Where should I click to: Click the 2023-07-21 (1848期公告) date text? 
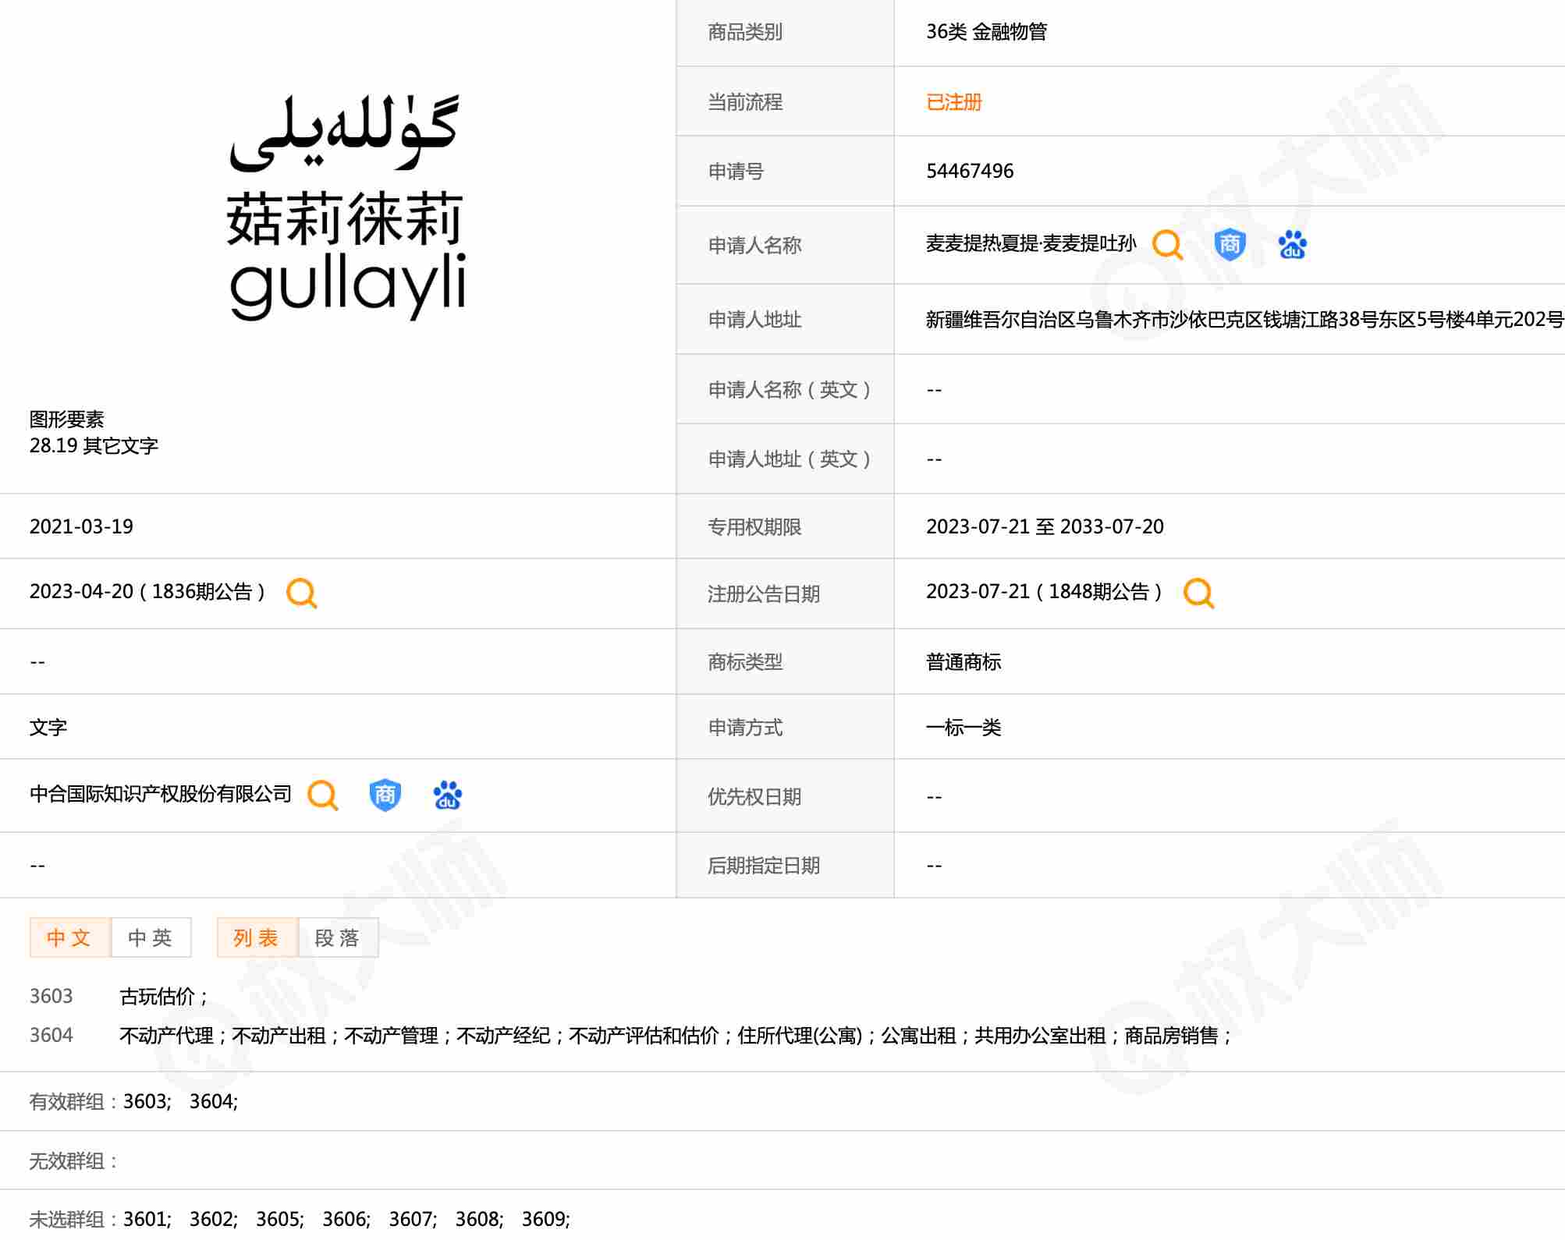pyautogui.click(x=1043, y=592)
